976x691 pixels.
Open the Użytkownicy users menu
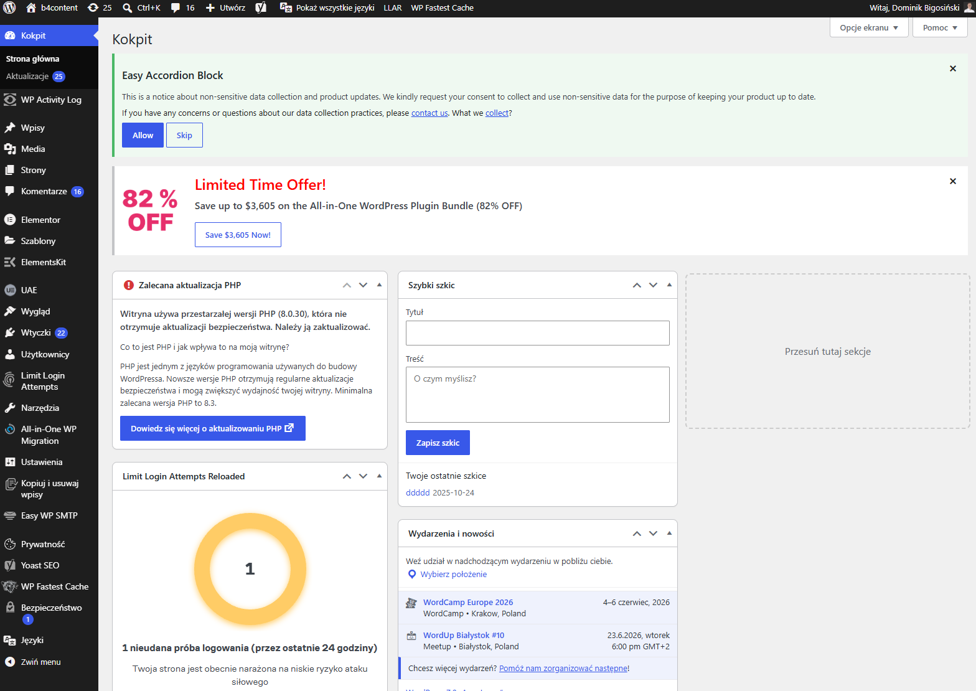point(49,354)
